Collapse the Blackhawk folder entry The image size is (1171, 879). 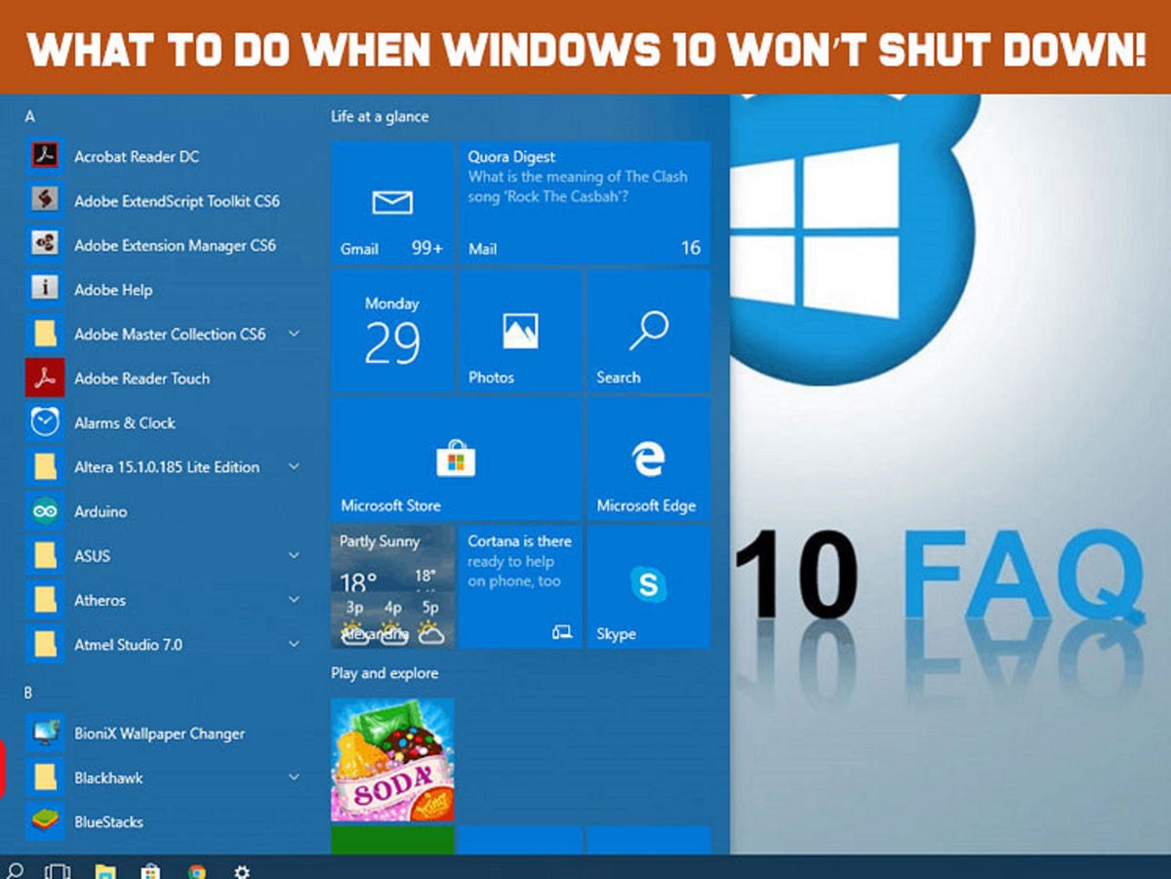pyautogui.click(x=294, y=778)
